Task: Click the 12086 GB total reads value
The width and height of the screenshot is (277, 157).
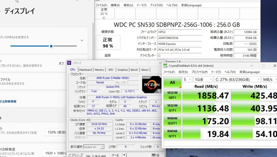Action: pyautogui.click(x=246, y=32)
